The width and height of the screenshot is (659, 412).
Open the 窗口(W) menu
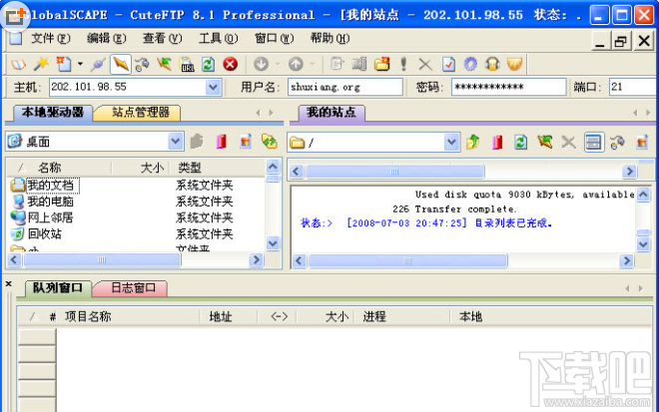pos(274,39)
